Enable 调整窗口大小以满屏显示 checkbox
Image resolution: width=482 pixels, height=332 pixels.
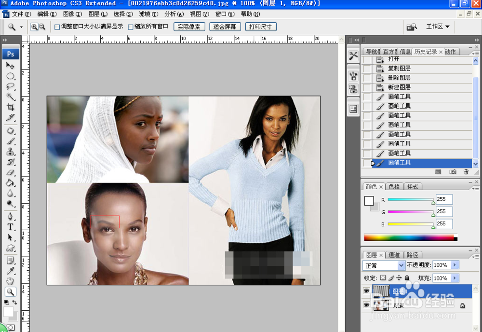(x=57, y=27)
